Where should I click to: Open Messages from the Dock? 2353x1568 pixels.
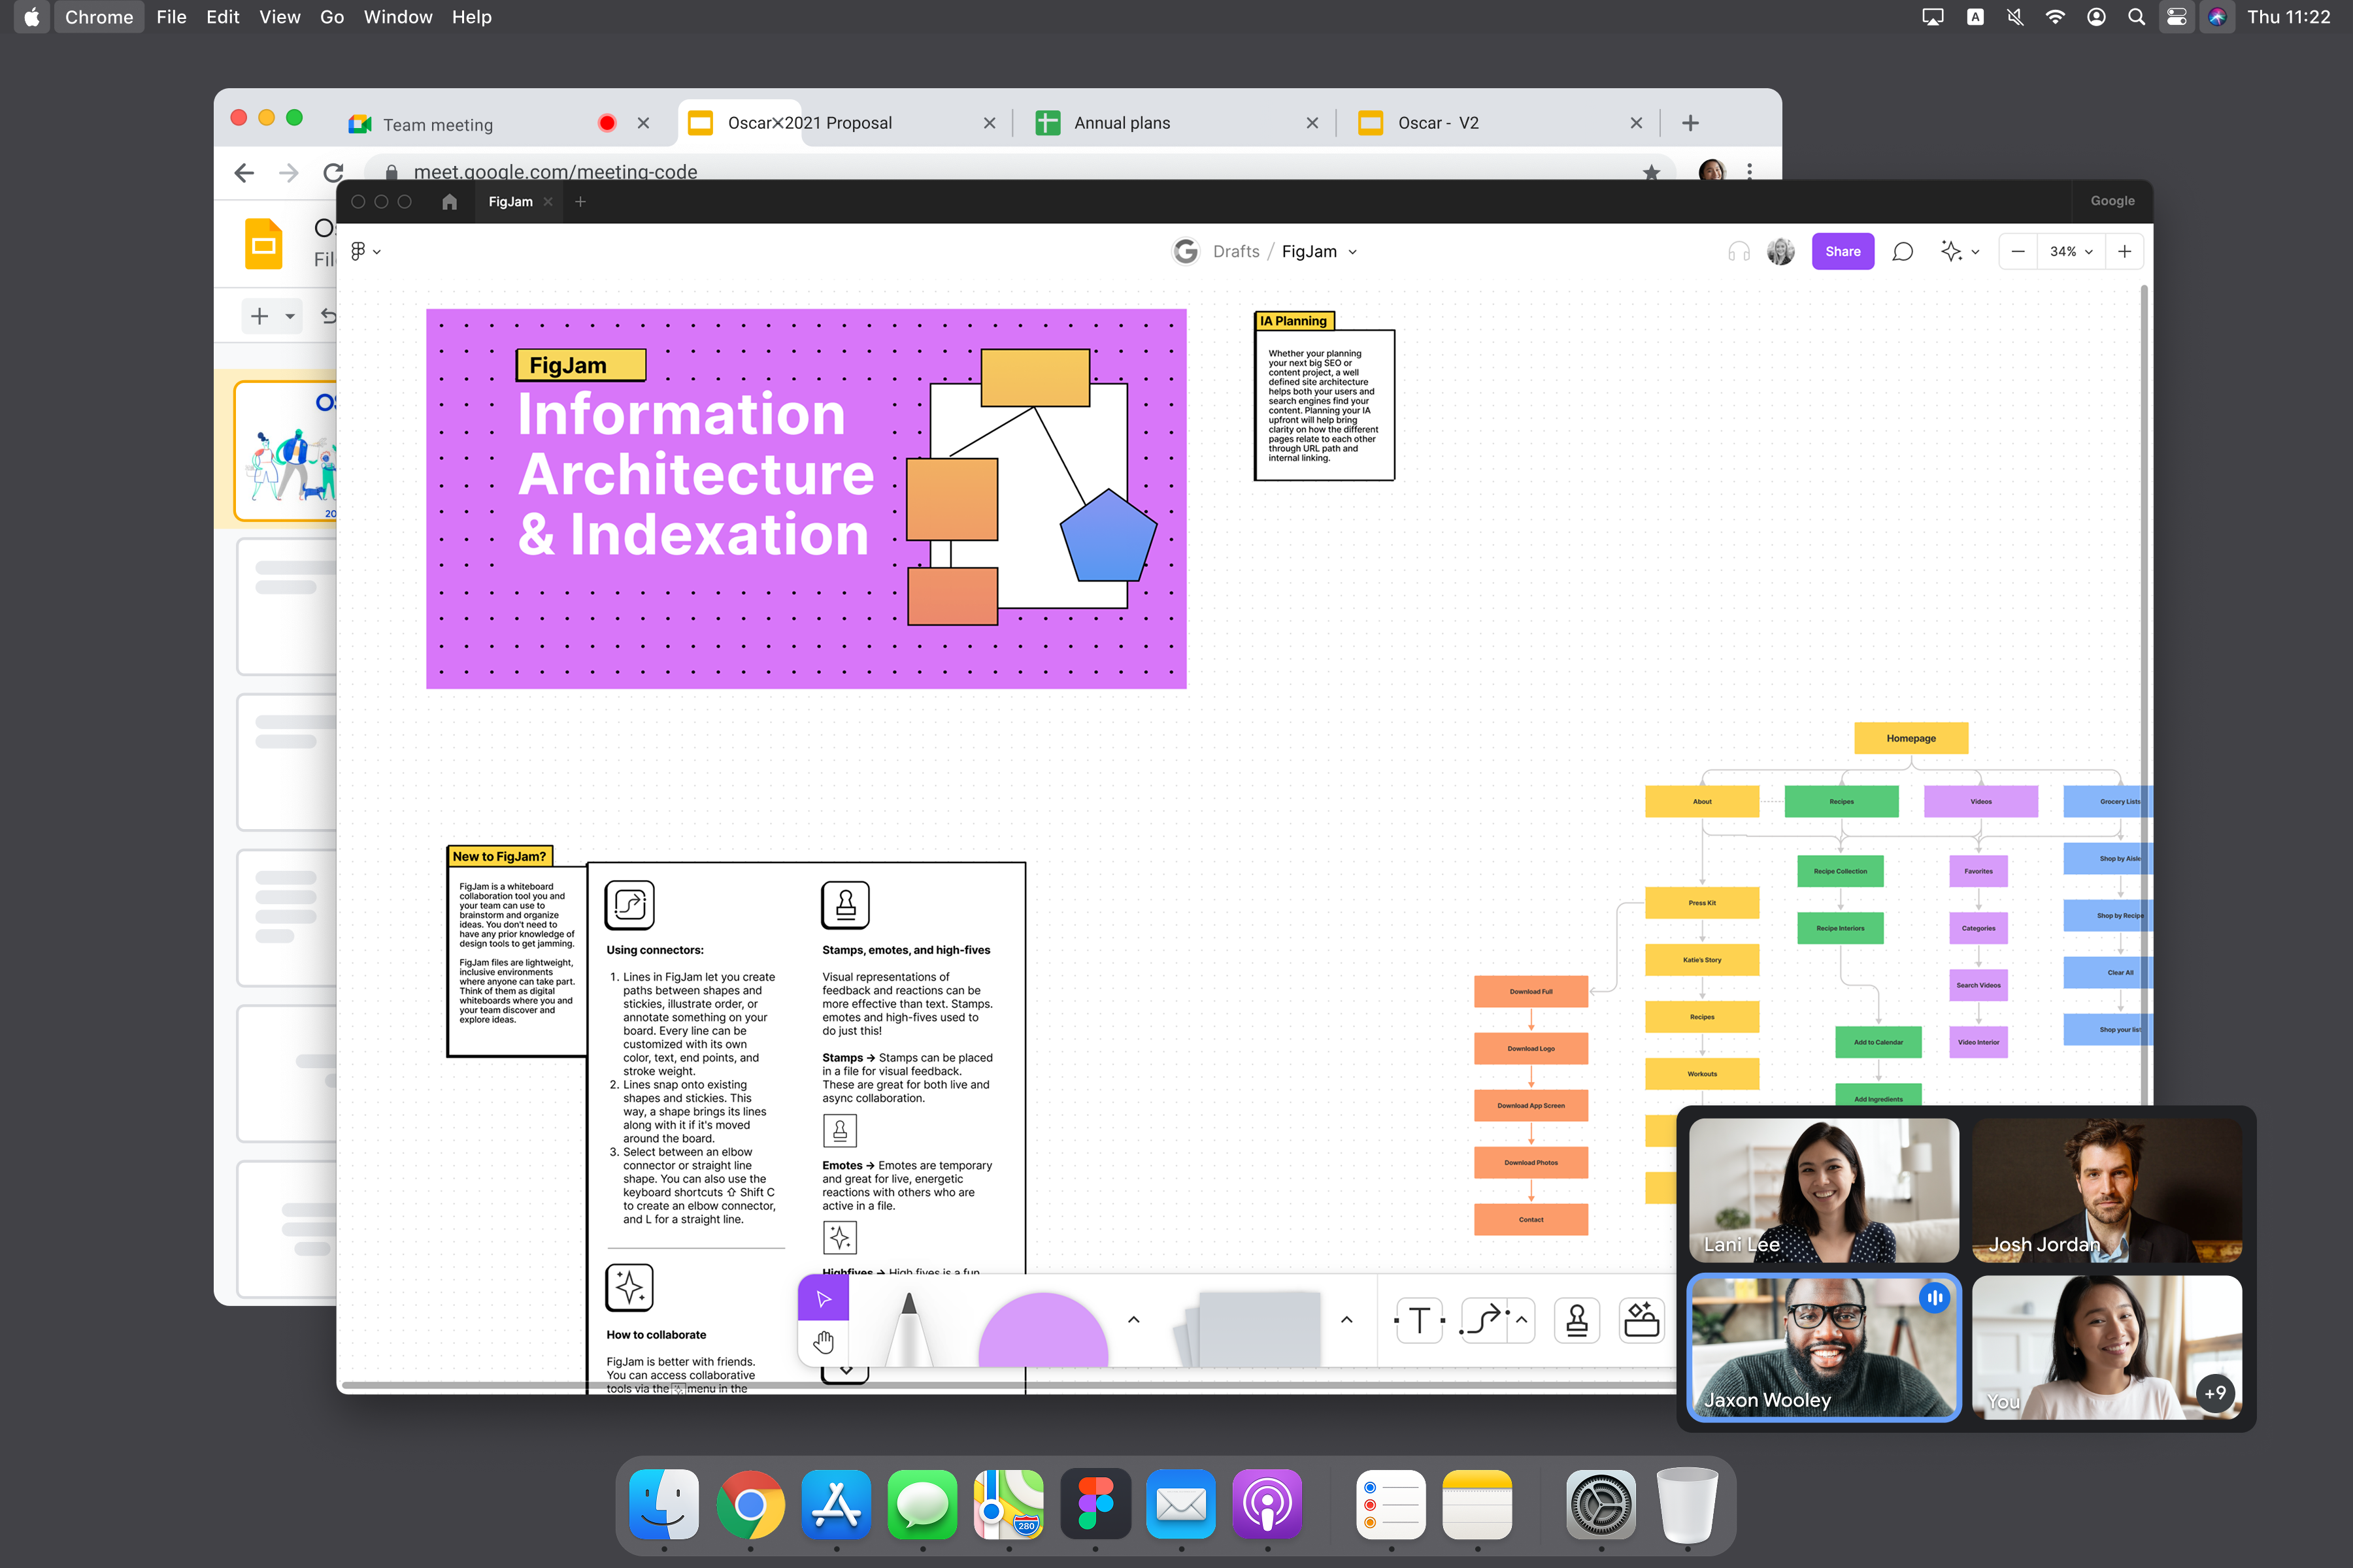(922, 1503)
